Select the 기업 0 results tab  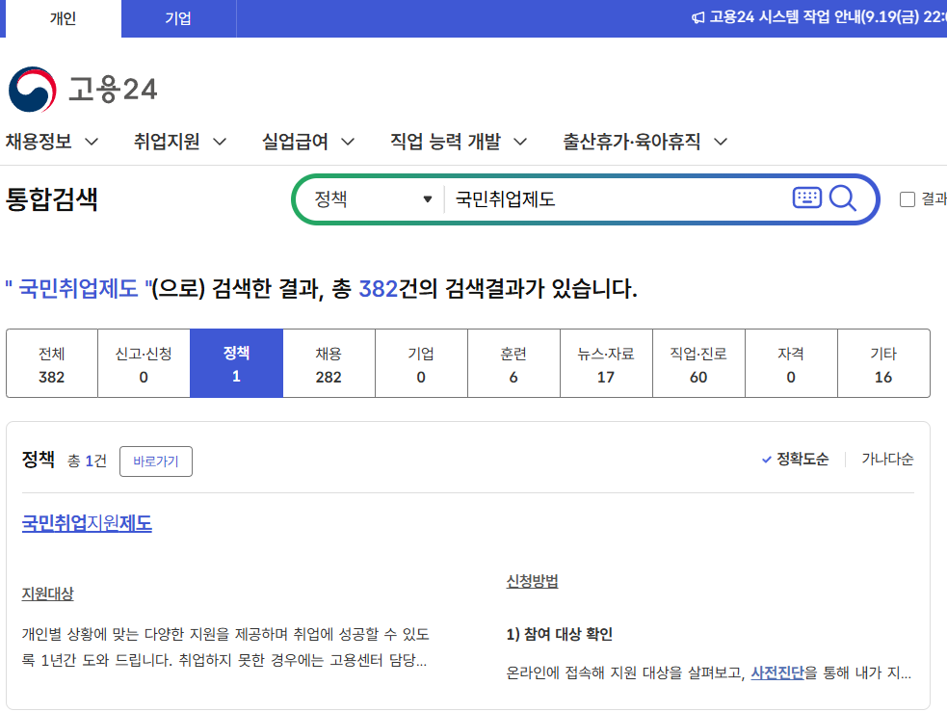421,363
